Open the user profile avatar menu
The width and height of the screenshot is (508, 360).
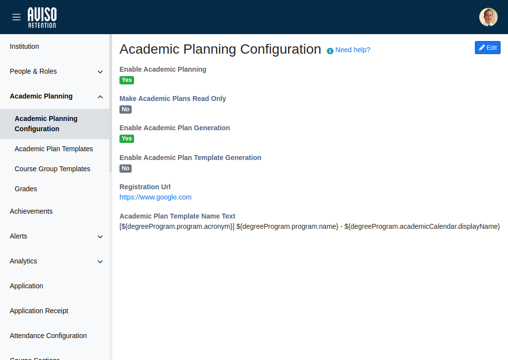click(488, 17)
